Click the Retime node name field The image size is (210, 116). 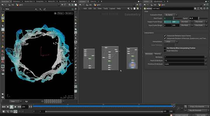tap(173, 8)
